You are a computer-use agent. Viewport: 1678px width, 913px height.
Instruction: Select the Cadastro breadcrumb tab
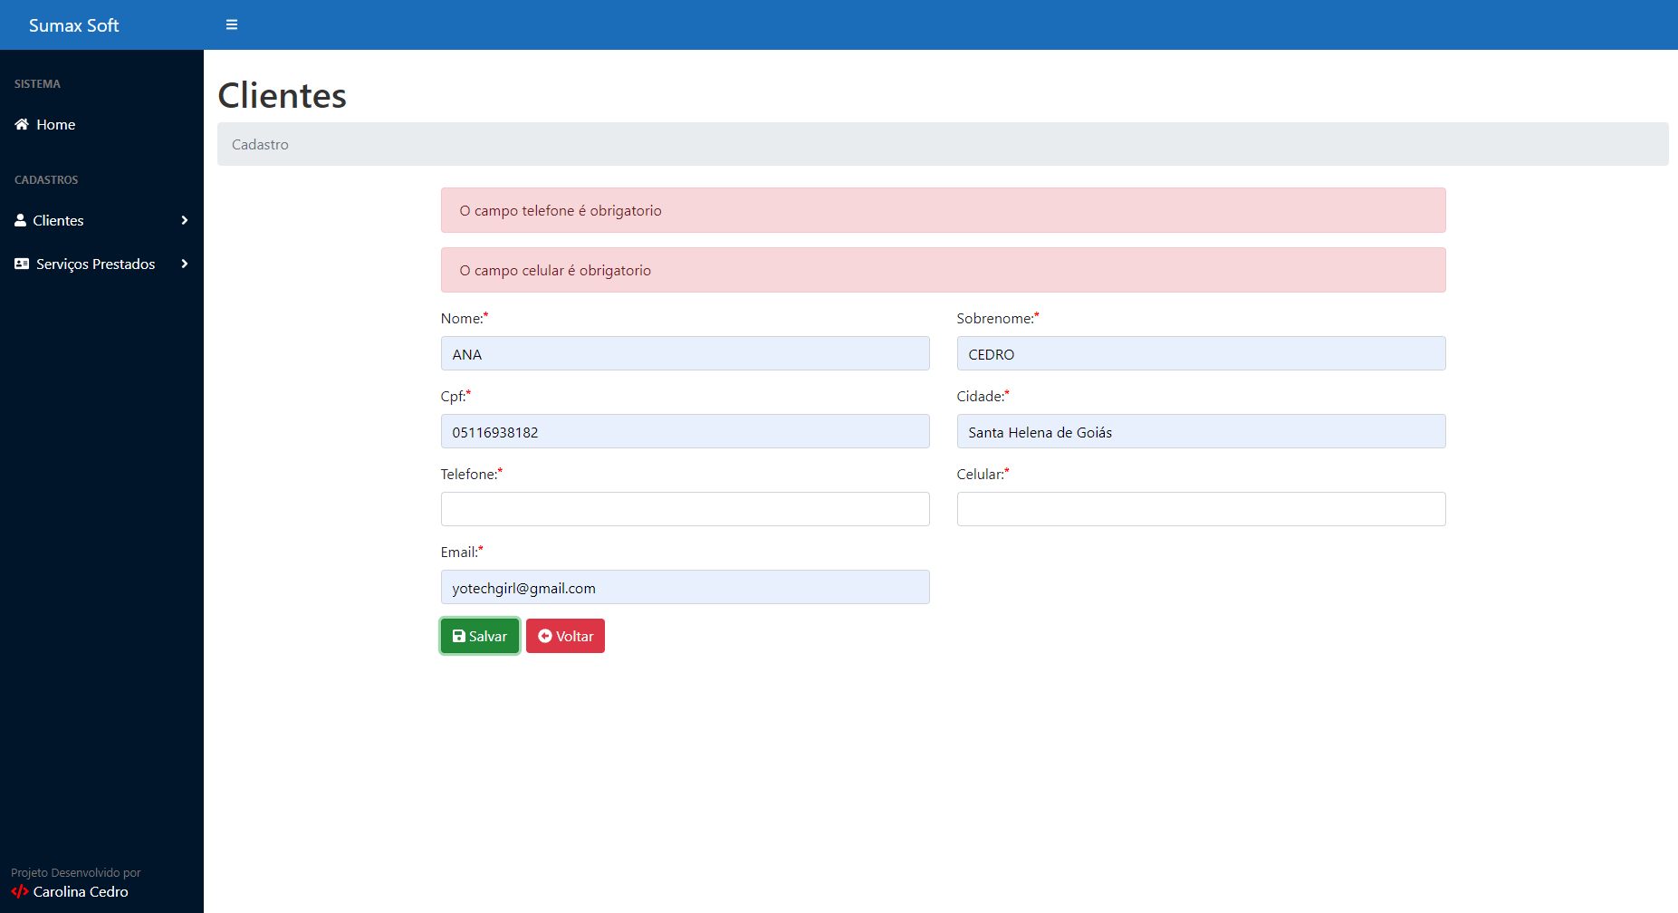click(x=261, y=144)
